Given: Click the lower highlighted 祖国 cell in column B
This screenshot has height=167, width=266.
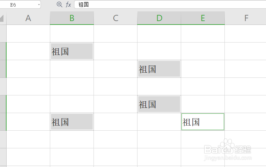Looking at the screenshot, I should coord(72,122).
